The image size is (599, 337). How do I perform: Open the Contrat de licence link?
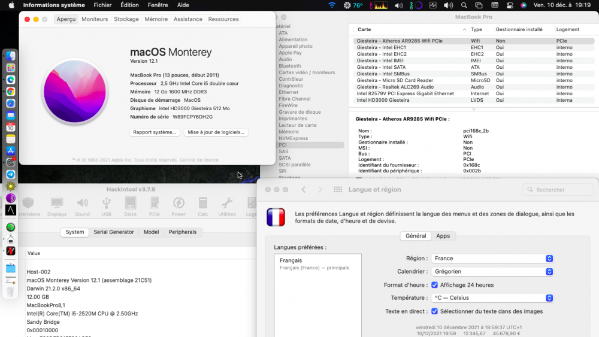point(199,160)
